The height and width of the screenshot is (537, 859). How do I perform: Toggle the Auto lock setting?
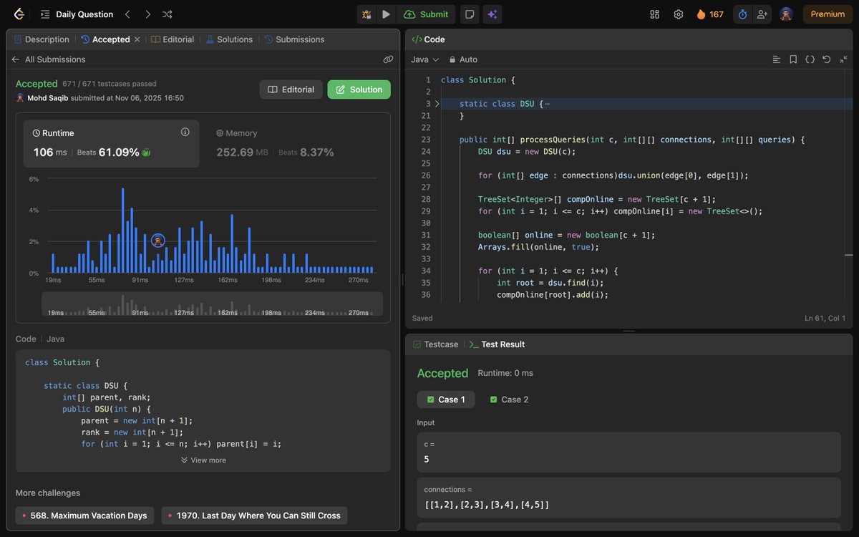coord(463,59)
